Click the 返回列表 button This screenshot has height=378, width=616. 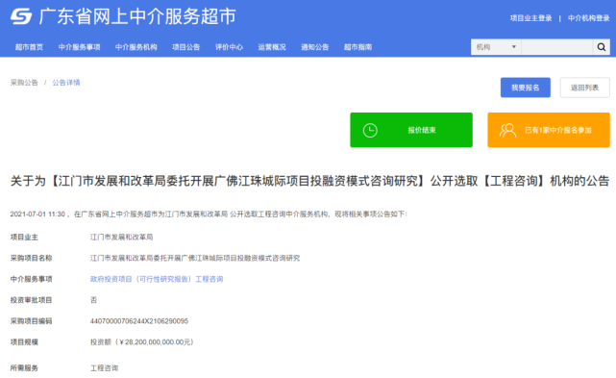(584, 88)
